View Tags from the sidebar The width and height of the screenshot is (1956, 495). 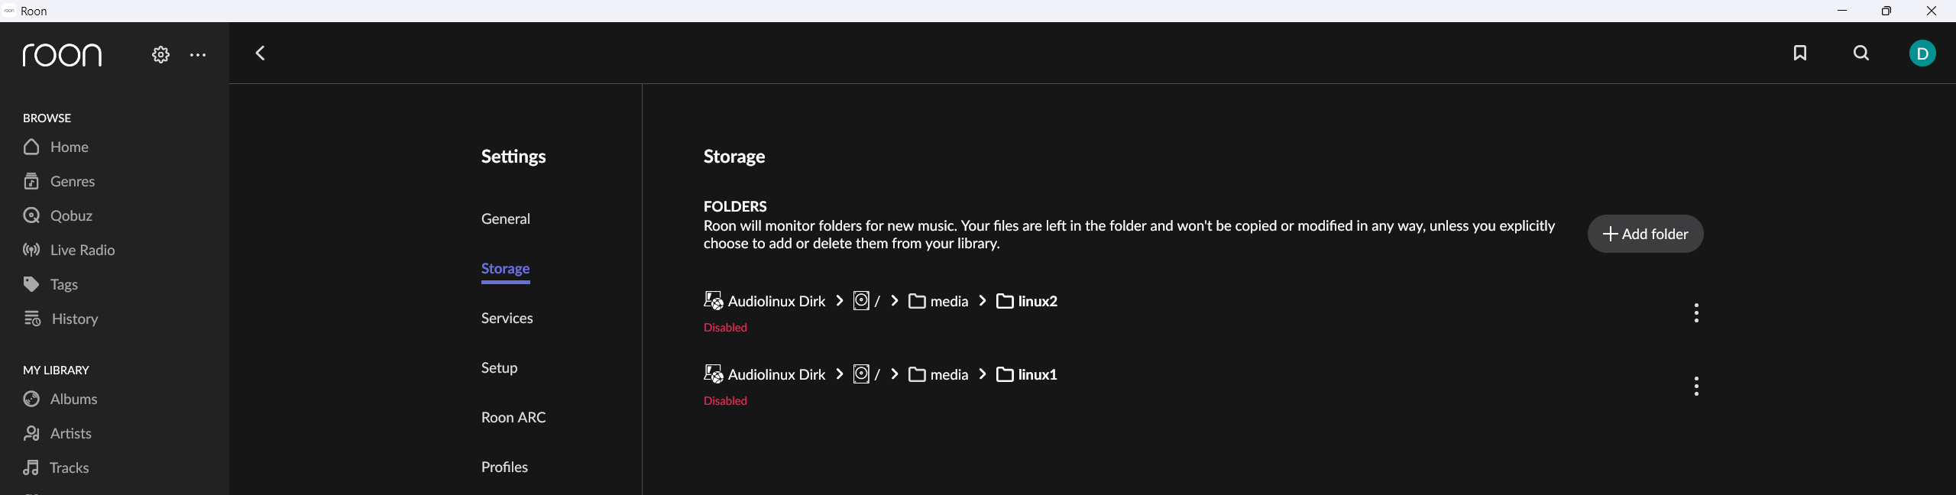click(x=64, y=284)
